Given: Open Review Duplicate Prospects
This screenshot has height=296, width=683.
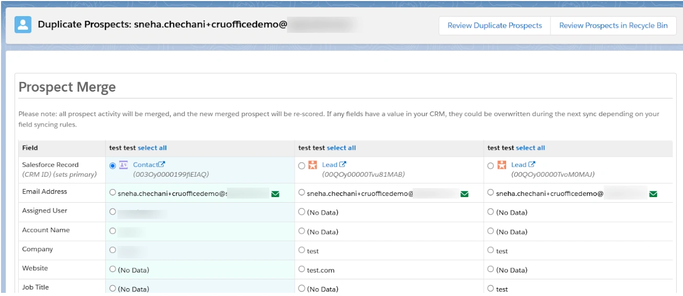Looking at the screenshot, I should click(x=495, y=26).
